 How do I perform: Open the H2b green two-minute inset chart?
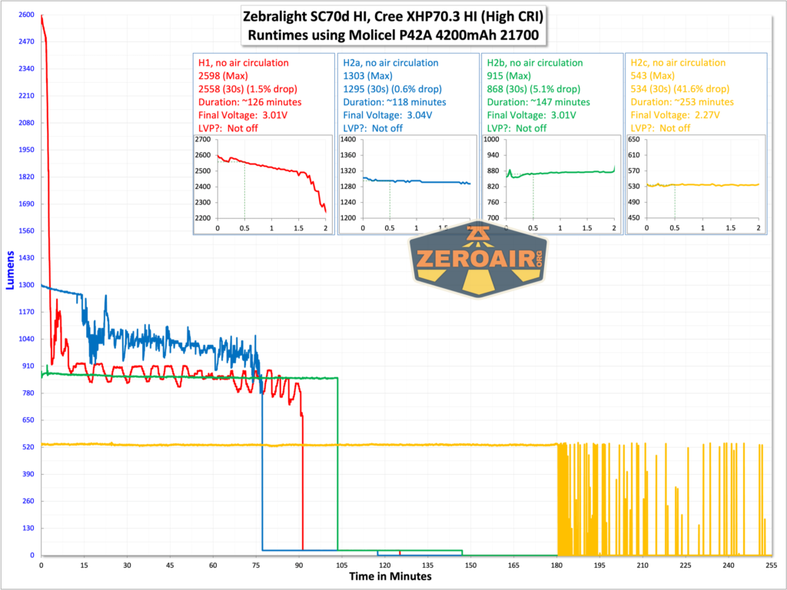(x=552, y=184)
